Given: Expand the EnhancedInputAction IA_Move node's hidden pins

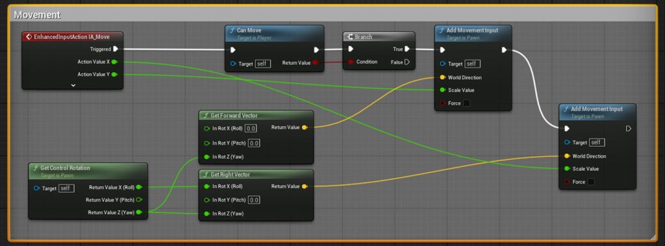Looking at the screenshot, I should (x=73, y=85).
